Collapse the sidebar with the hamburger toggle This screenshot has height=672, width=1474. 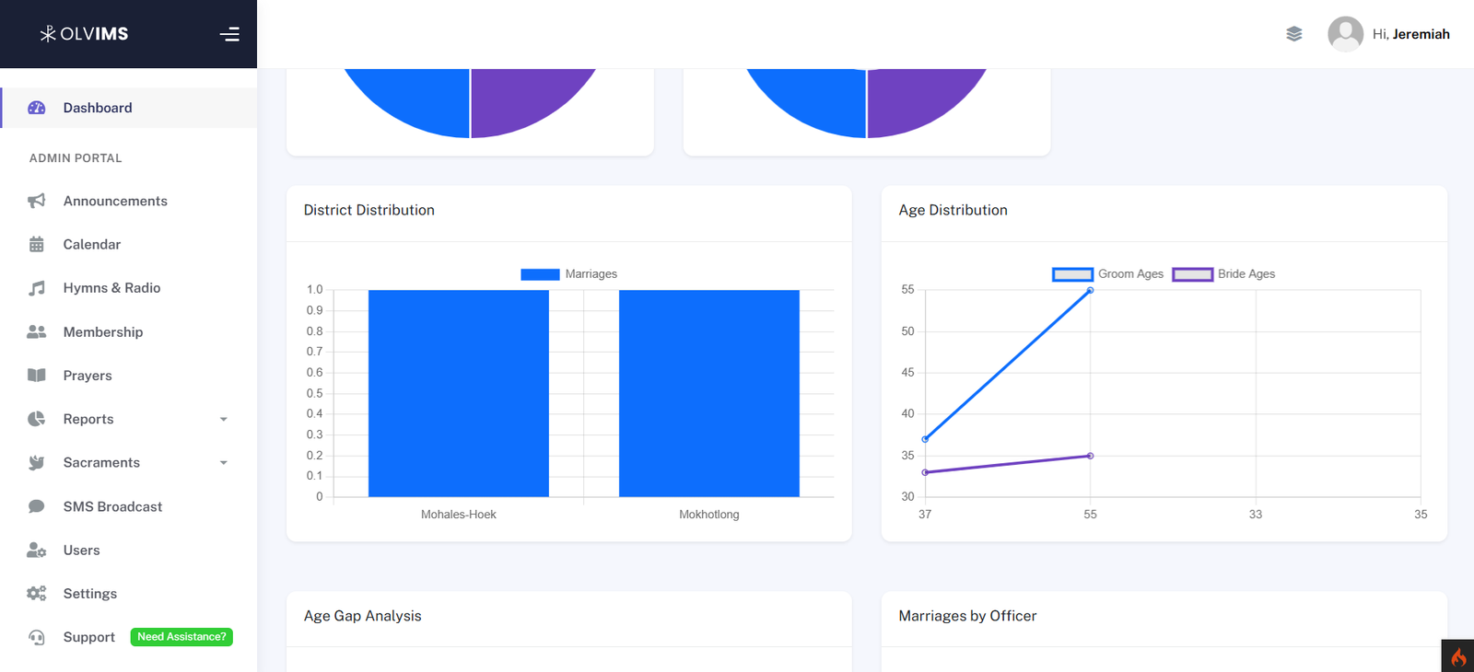click(229, 34)
